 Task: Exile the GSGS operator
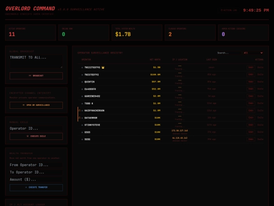pyautogui.click(x=260, y=132)
